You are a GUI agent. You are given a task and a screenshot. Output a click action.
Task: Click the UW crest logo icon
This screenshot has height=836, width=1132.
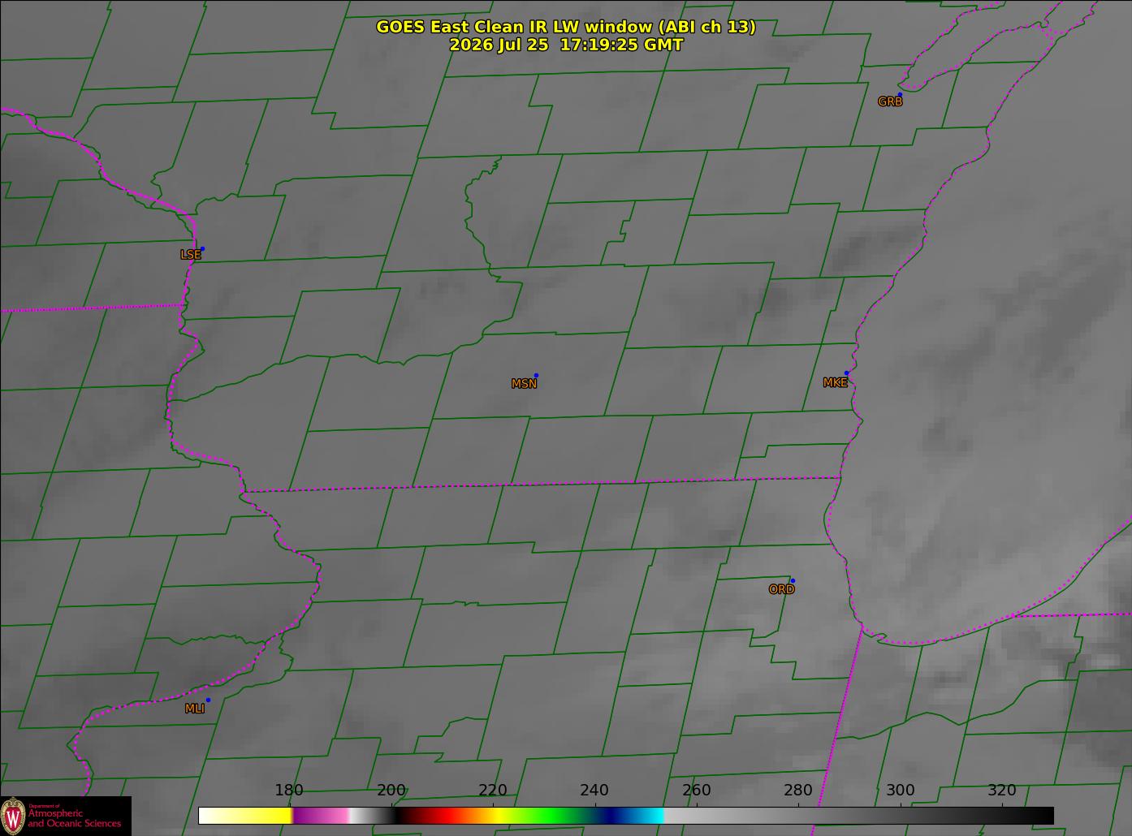click(13, 815)
